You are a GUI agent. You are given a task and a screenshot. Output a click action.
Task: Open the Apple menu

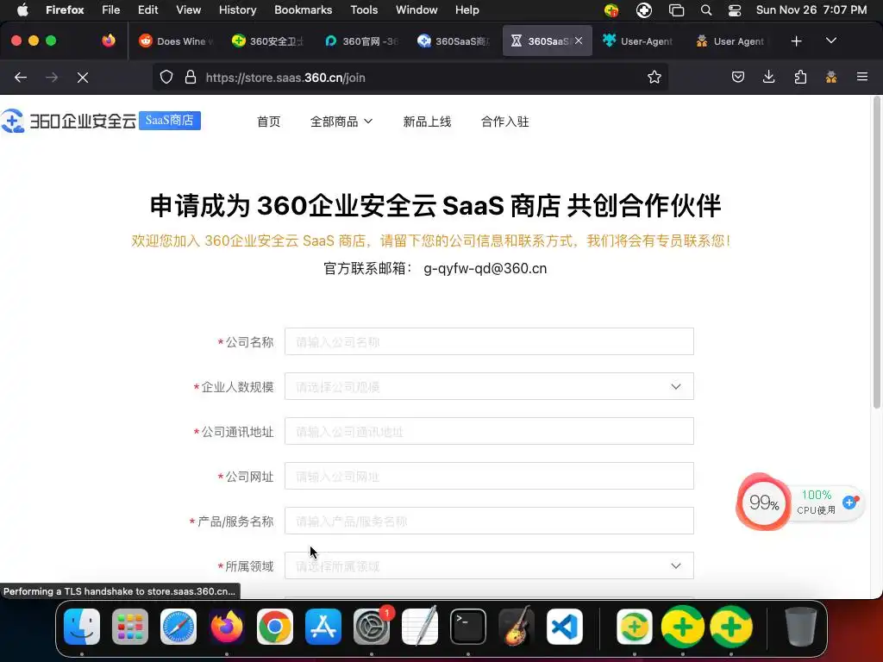coord(22,9)
